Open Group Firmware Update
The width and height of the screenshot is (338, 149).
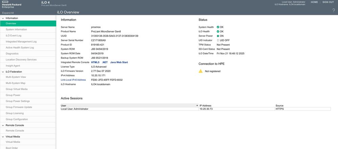click(28, 107)
